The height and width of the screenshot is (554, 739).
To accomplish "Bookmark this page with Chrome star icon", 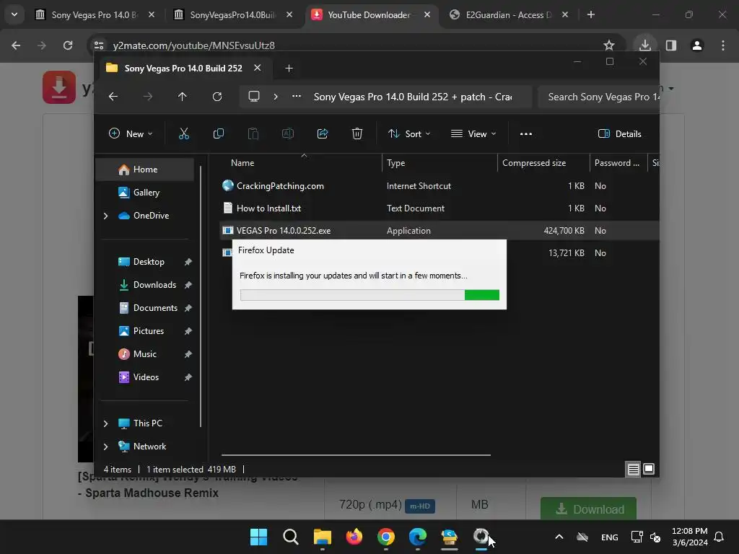I will tap(609, 45).
